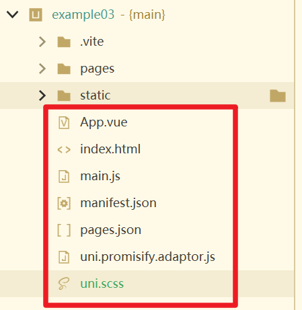Open the uni.scss file
Viewport: 302px width, 310px height.
pyautogui.click(x=102, y=284)
